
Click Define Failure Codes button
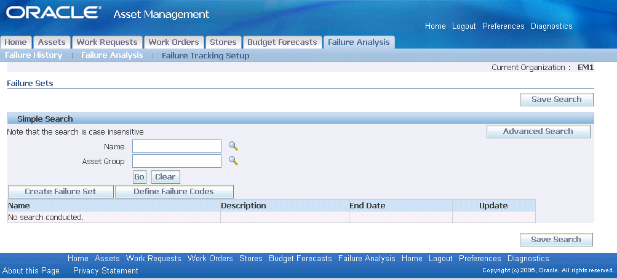coord(174,192)
